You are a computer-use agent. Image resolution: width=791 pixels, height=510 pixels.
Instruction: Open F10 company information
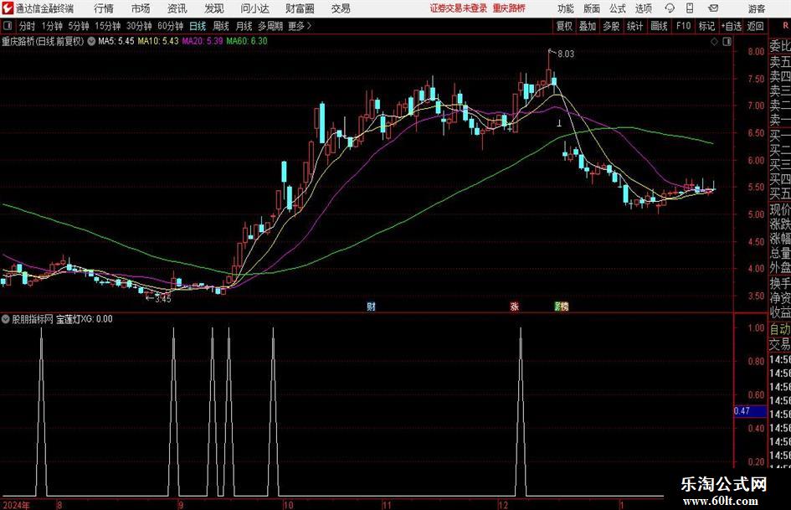pos(683,26)
